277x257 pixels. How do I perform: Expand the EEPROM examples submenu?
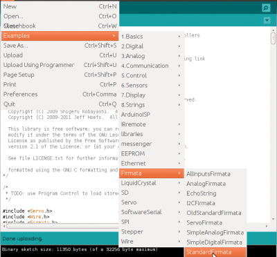click(x=152, y=153)
